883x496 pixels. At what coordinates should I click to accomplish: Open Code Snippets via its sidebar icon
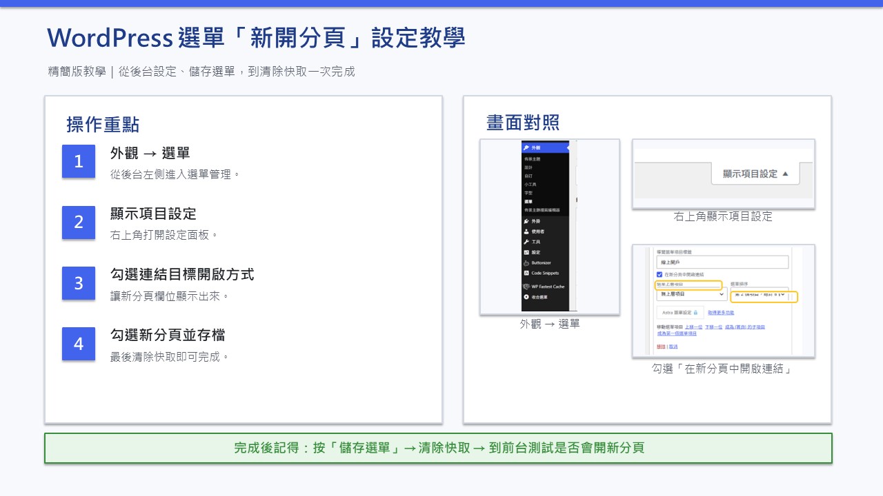point(526,273)
